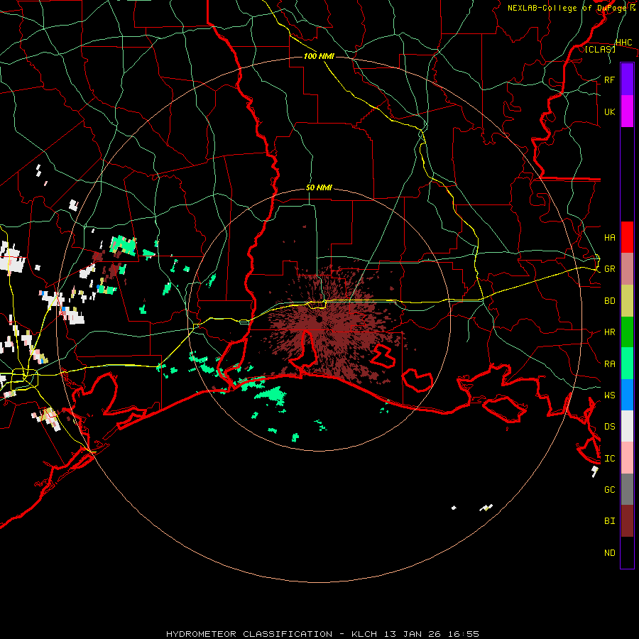Screen dimensions: 639x639
Task: Click the RA legend label
Action: pos(609,364)
